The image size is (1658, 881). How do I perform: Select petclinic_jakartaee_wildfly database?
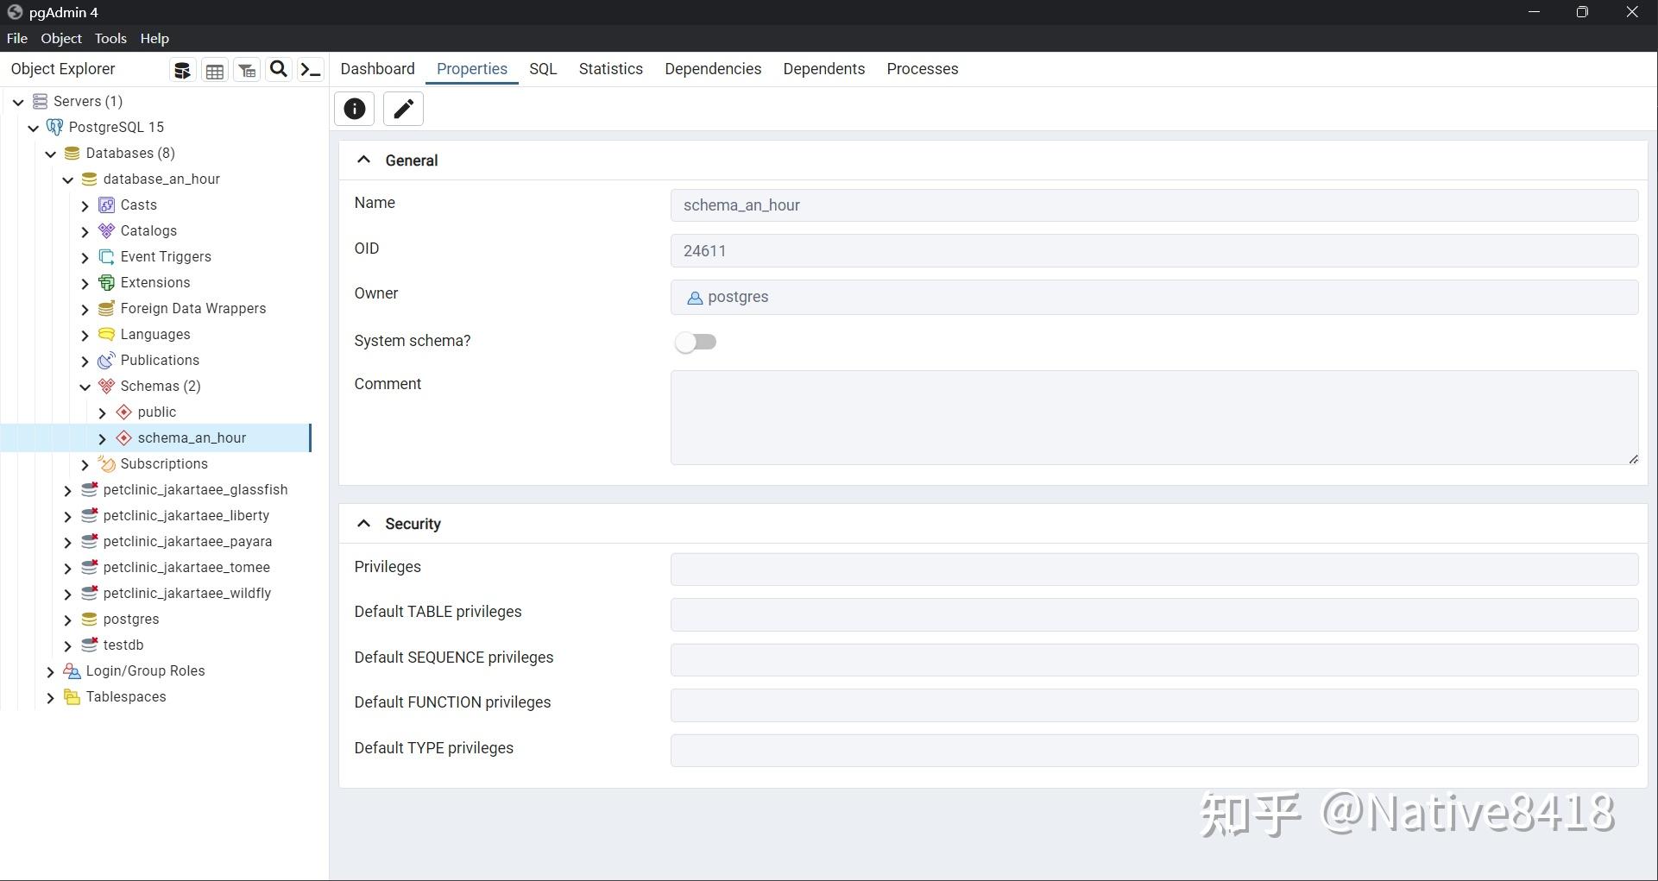point(186,593)
